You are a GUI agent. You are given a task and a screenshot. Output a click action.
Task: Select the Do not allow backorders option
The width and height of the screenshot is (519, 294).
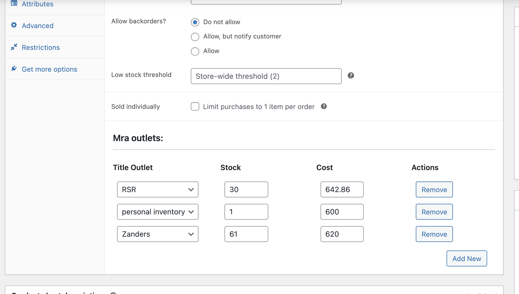click(195, 22)
